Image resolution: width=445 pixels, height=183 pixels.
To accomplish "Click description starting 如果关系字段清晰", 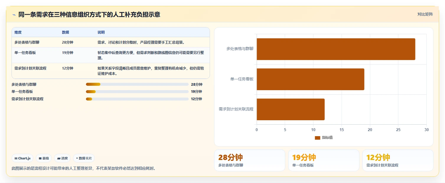I will (151, 71).
